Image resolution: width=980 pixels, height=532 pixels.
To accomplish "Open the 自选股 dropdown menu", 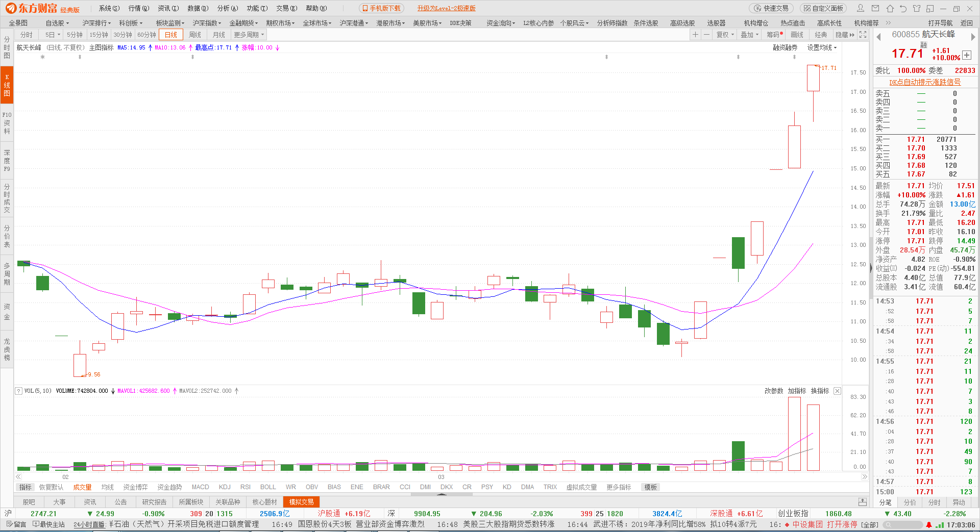I will pyautogui.click(x=57, y=23).
